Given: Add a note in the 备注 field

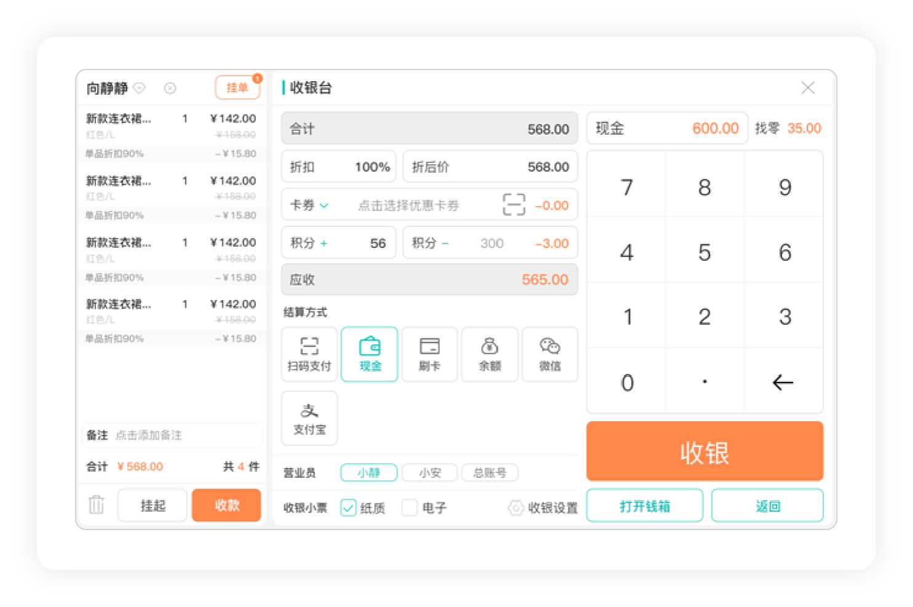Looking at the screenshot, I should pos(172,435).
